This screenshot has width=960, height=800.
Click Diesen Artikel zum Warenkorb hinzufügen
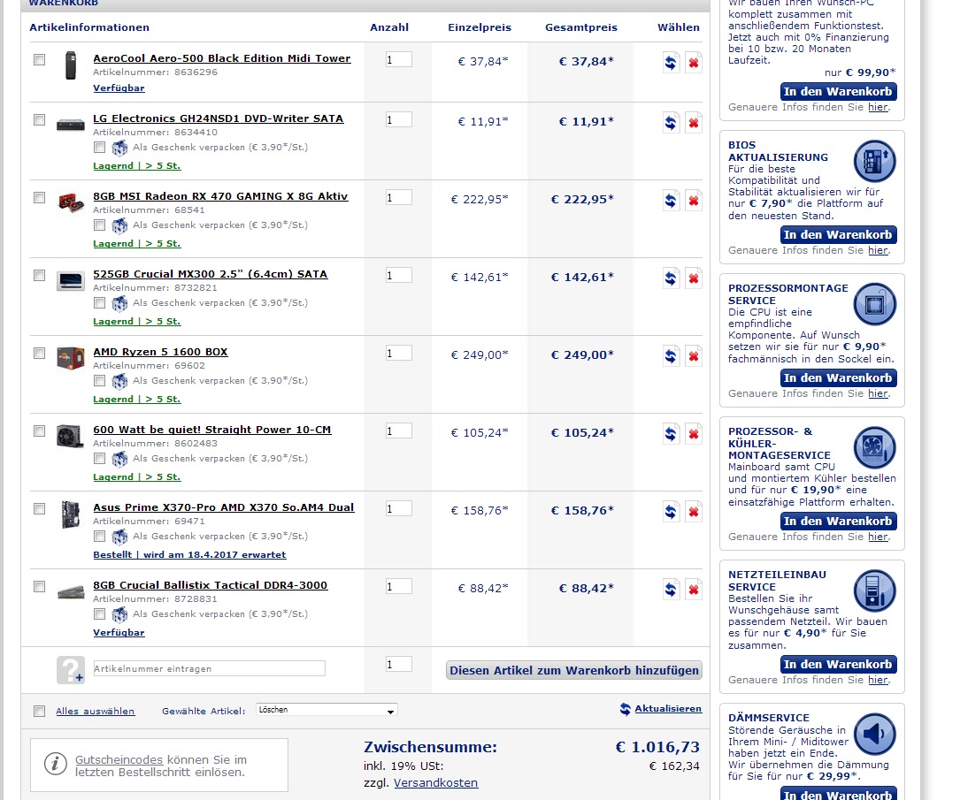(x=573, y=670)
